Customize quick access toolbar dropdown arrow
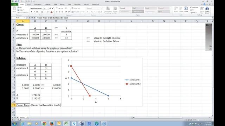The width and height of the screenshot is (225, 126). (34, 1)
